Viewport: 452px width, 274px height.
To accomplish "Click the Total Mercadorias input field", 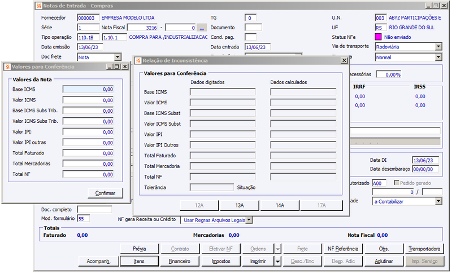I will click(x=88, y=164).
